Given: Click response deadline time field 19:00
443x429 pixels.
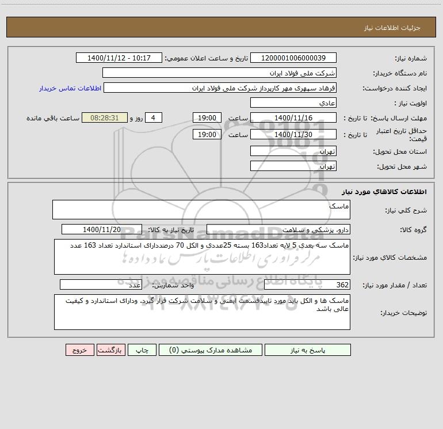Looking at the screenshot, I should tap(207, 117).
